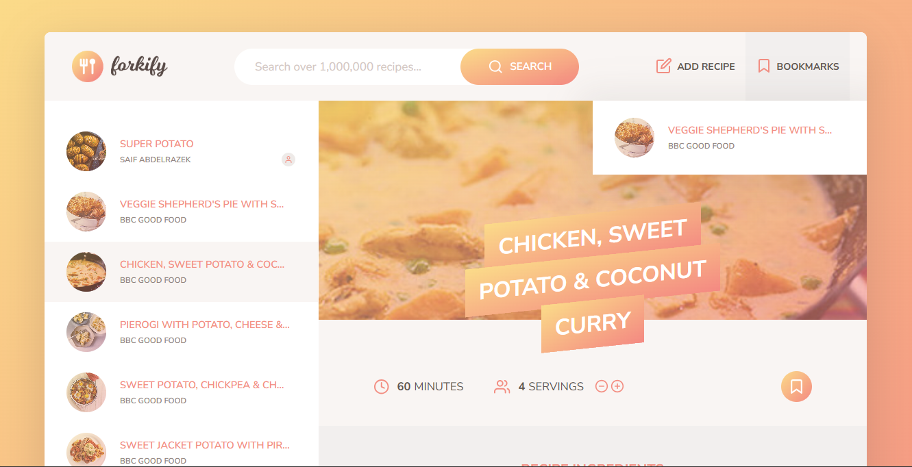
Task: Click the Search button
Action: click(x=519, y=66)
